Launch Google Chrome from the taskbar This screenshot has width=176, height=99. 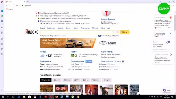tap(78, 97)
